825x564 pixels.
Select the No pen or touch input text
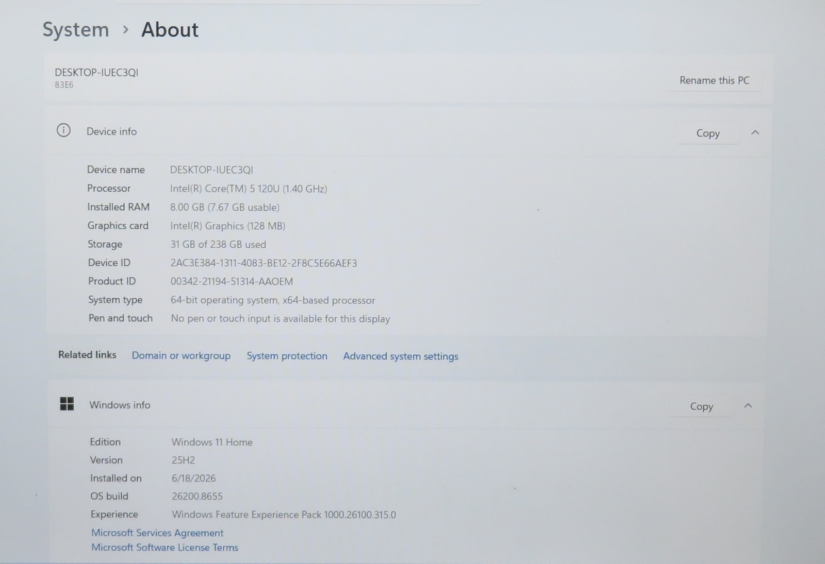coord(280,318)
